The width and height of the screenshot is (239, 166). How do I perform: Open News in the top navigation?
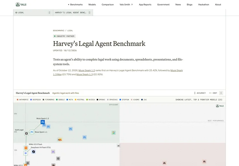[x=178, y=4]
